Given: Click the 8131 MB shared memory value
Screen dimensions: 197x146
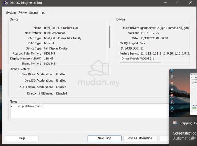Looking at the screenshot, I should [50, 63].
